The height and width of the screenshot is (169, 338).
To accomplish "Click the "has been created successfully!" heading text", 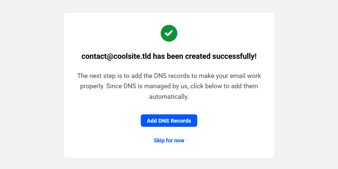I will coord(205,56).
